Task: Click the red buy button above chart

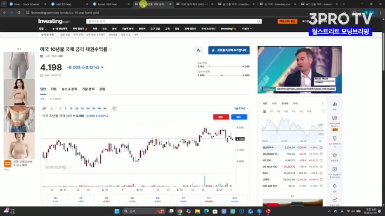Action: click(x=221, y=117)
